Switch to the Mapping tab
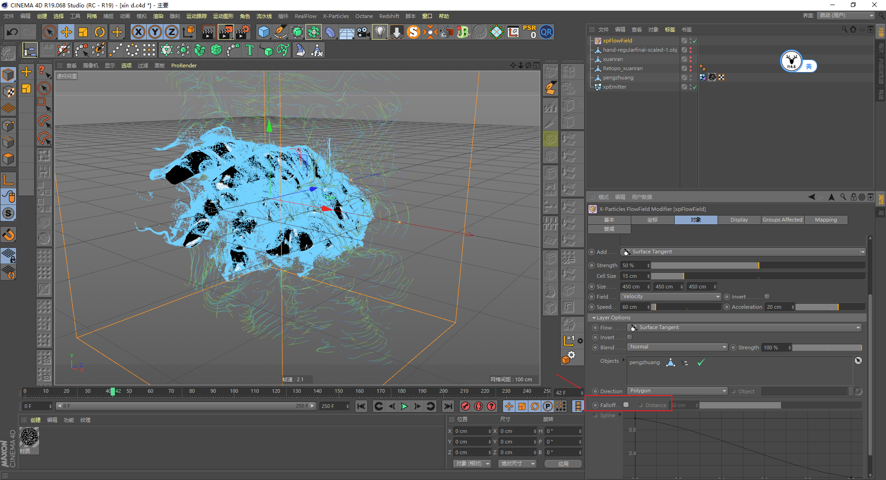886x480 pixels. [826, 220]
